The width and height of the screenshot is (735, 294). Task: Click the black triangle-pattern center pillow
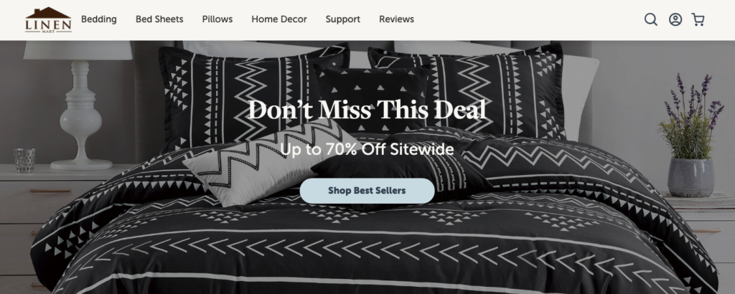(370, 98)
